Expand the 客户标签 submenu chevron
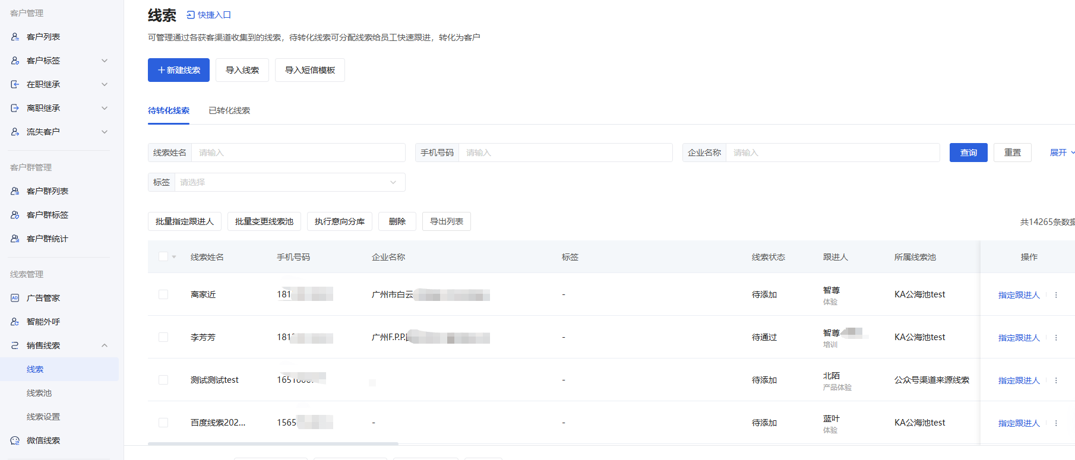Image resolution: width=1075 pixels, height=460 pixels. tap(105, 61)
